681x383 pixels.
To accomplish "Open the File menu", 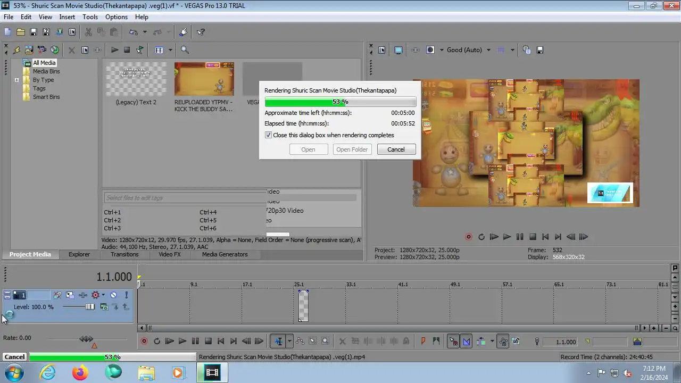I will 9,17.
